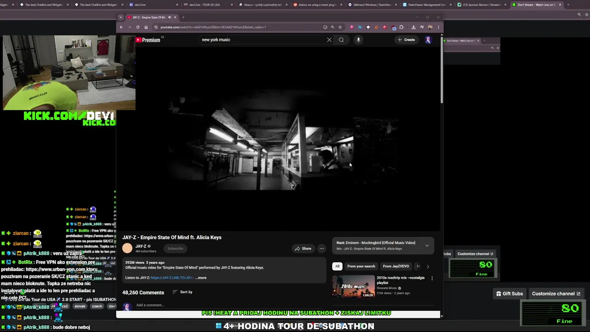The height and width of the screenshot is (332, 590).
Task: Open browser profile avatar in toolbar
Action: [x=430, y=27]
